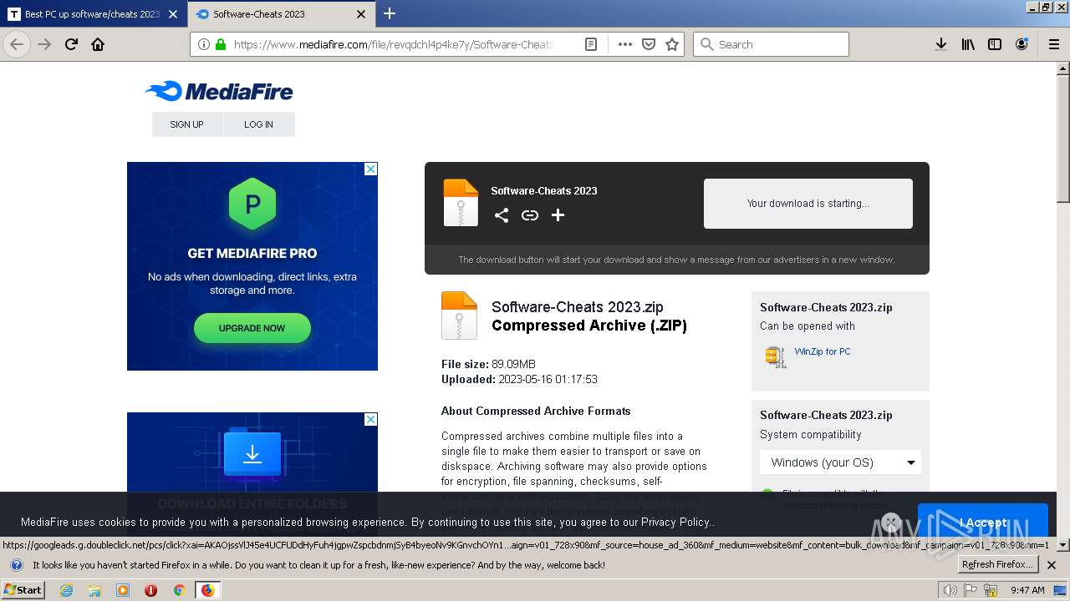Close the Software-Cheats 2023 tab
The height and width of the screenshot is (601, 1070).
point(361,14)
